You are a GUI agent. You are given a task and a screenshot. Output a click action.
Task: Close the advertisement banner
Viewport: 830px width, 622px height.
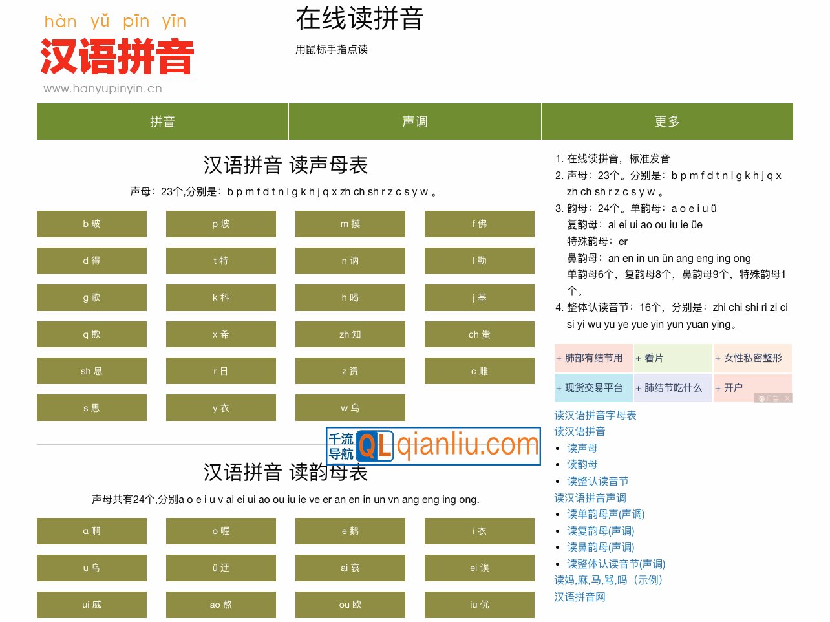(x=787, y=398)
